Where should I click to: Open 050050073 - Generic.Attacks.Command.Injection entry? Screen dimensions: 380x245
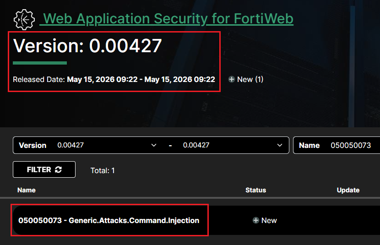(x=109, y=220)
